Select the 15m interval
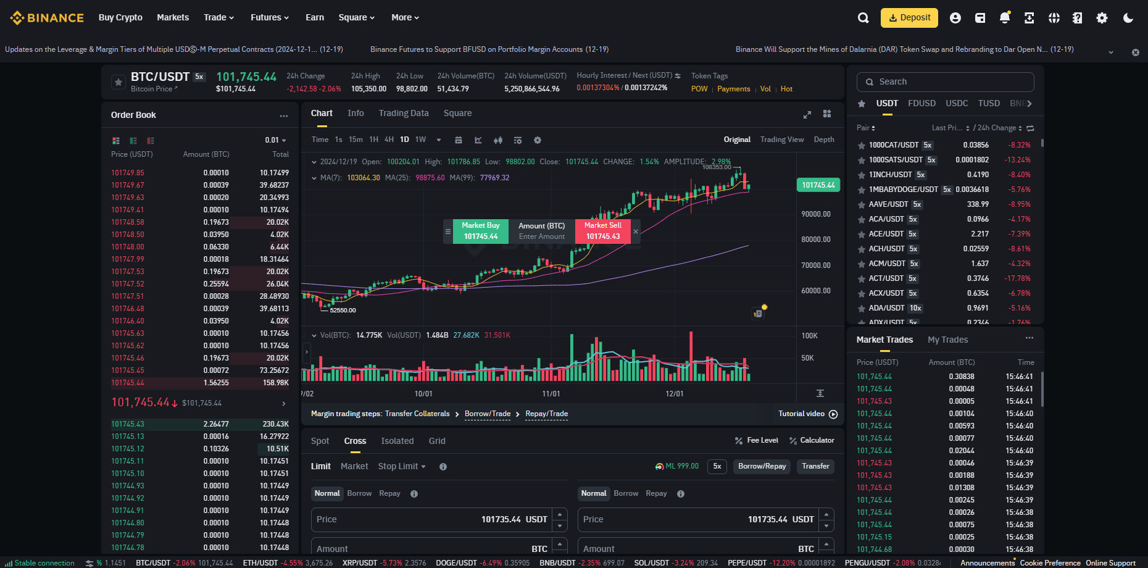Image resolution: width=1148 pixels, height=568 pixels. [356, 140]
